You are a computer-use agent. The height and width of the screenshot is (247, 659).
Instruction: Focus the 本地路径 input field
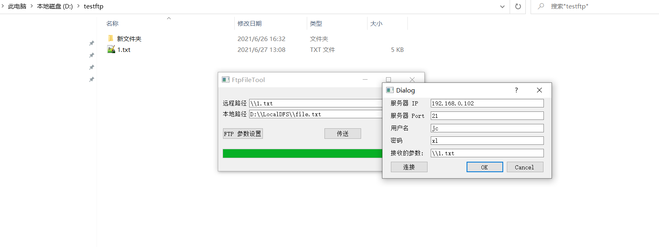point(316,114)
